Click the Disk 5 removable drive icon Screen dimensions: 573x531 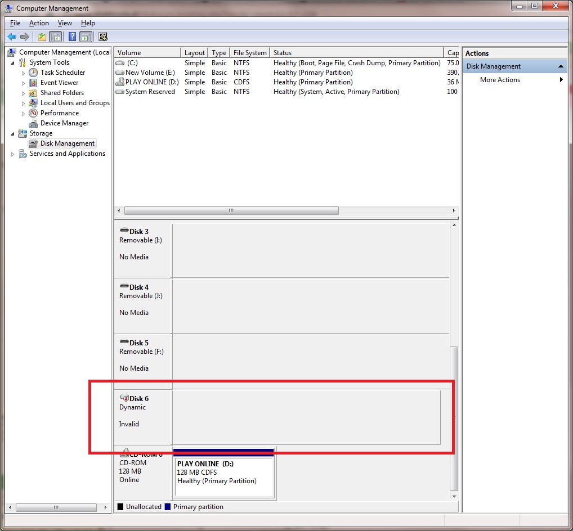pyautogui.click(x=124, y=342)
